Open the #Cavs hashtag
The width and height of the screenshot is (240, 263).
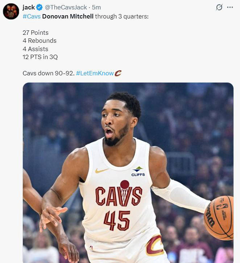pyautogui.click(x=32, y=17)
